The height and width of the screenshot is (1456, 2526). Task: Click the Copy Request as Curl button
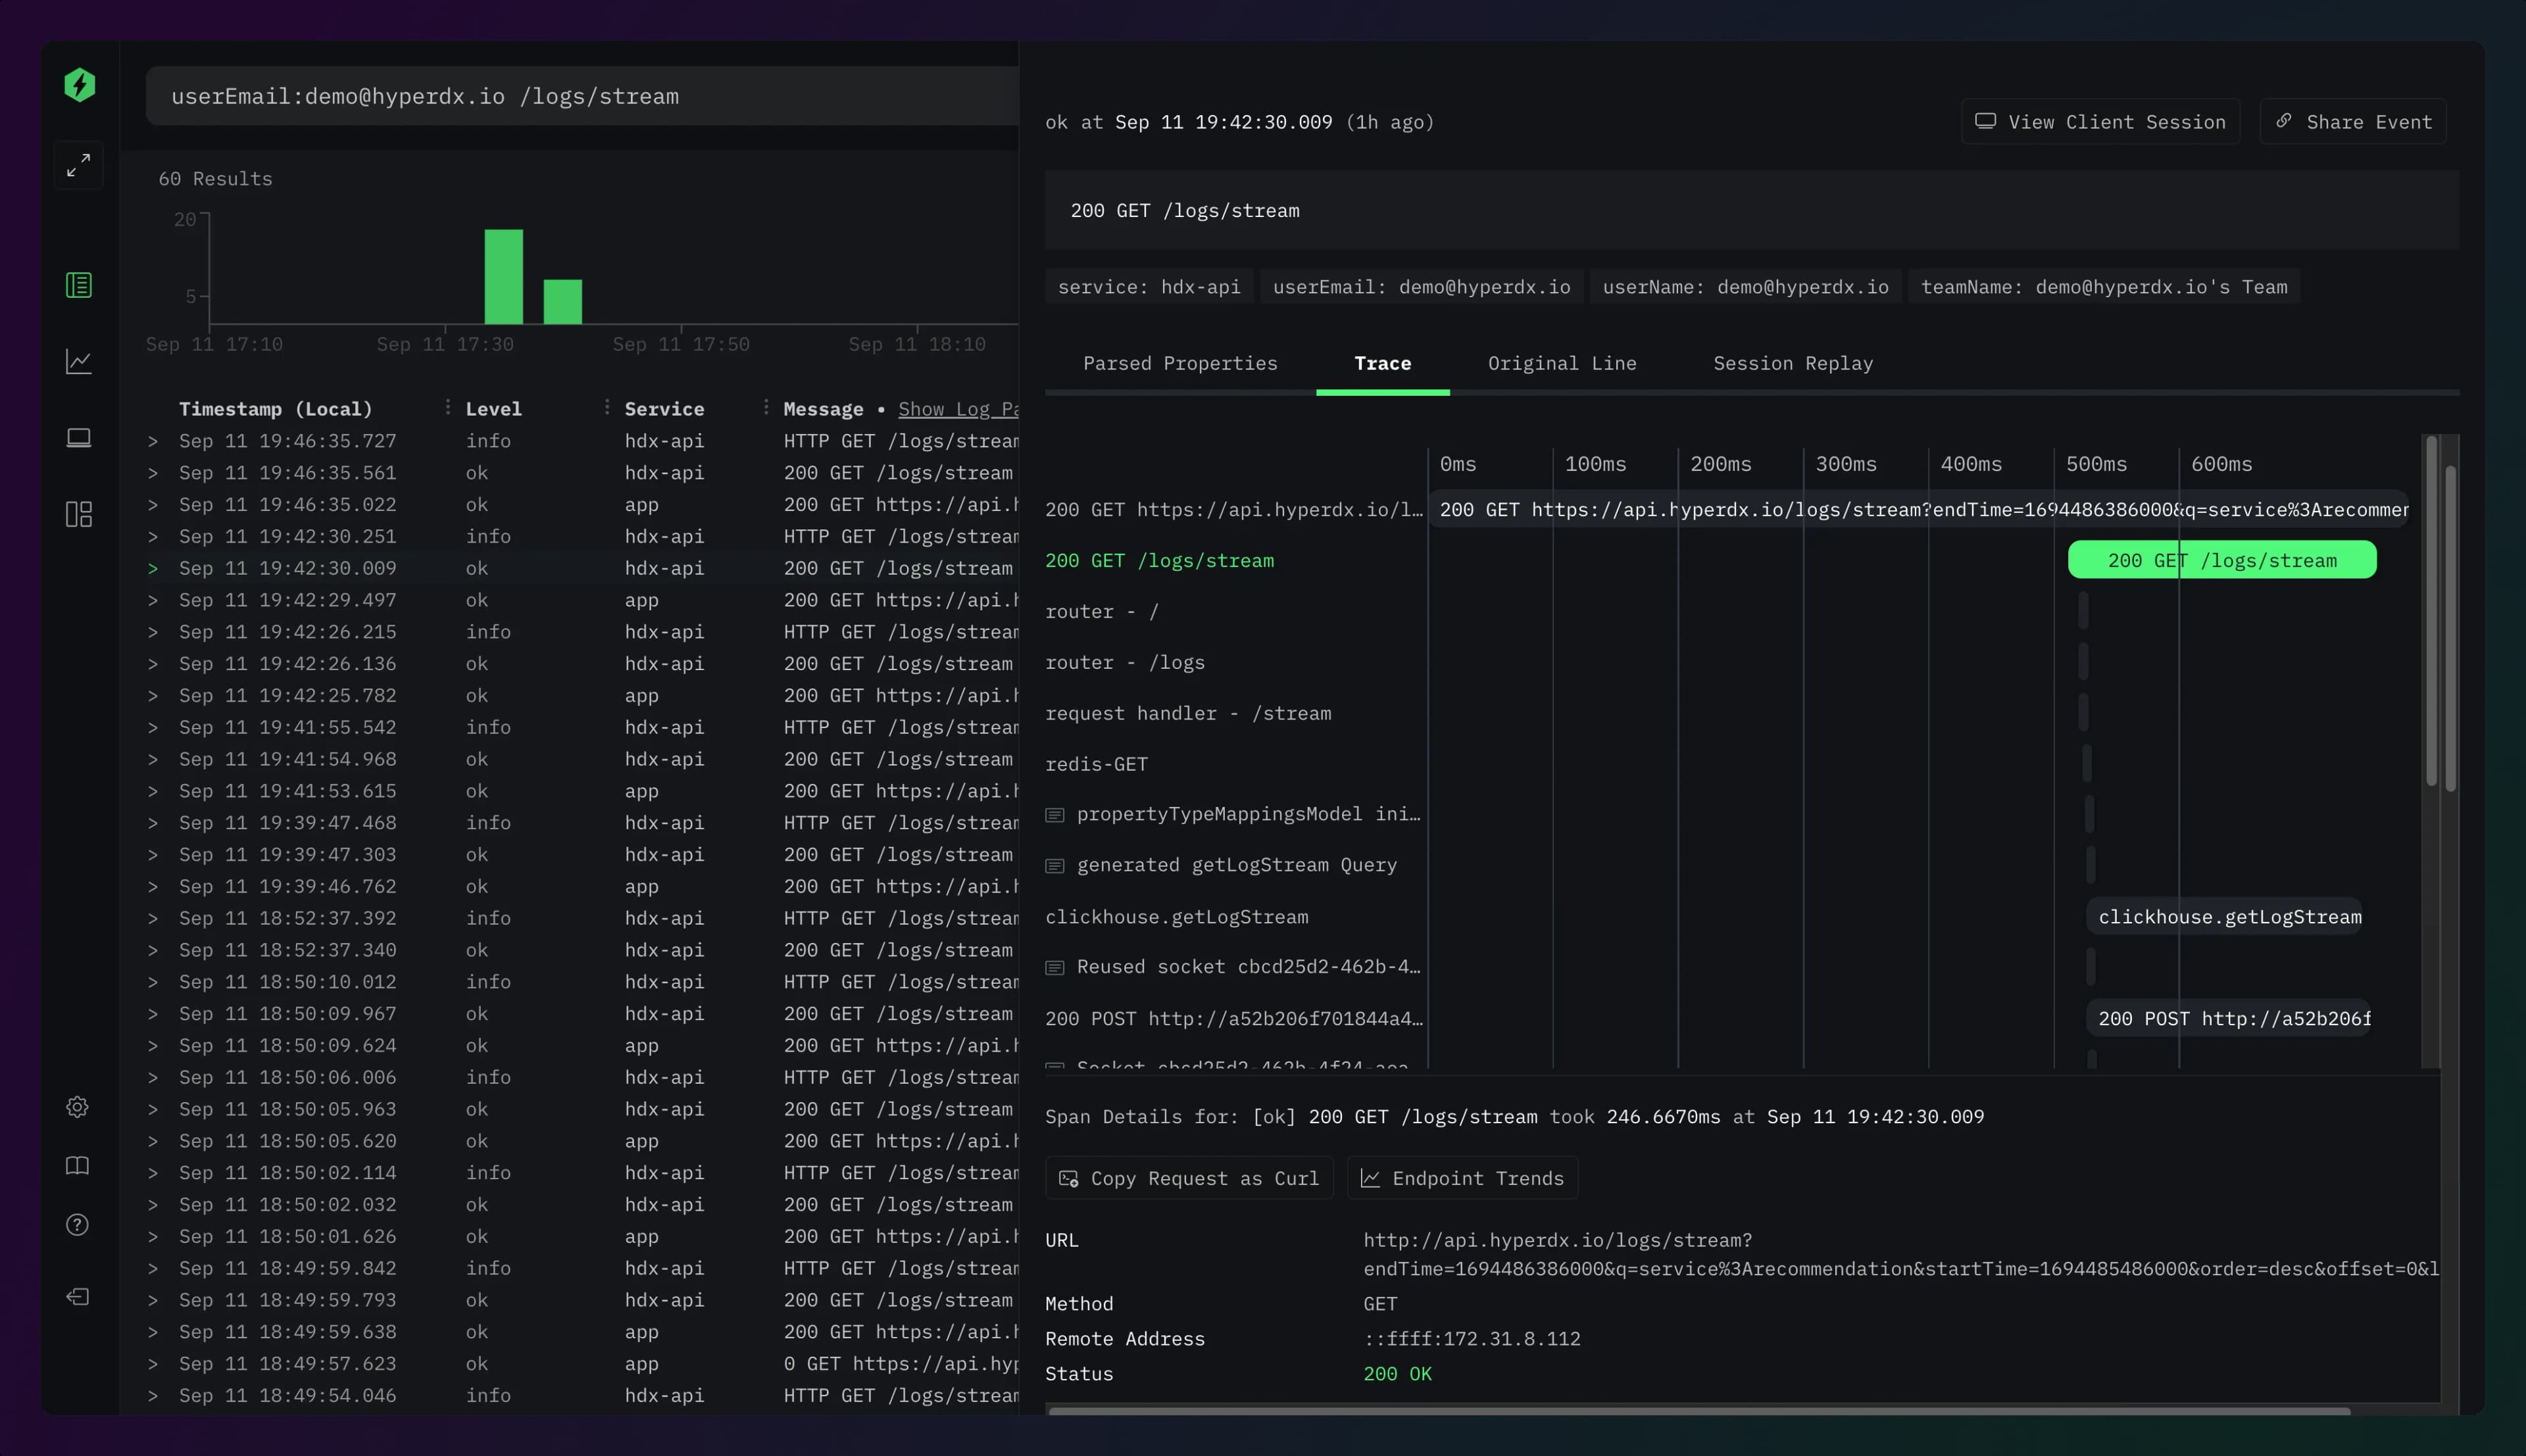click(1189, 1178)
